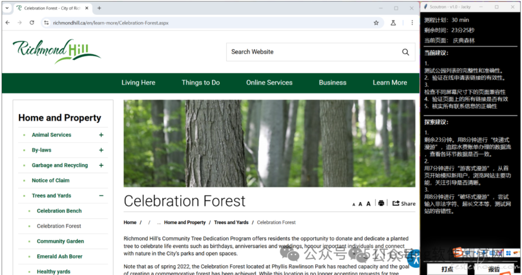Click the Scoutron feather title icon
Screen dimensions: 522x275
425,7
